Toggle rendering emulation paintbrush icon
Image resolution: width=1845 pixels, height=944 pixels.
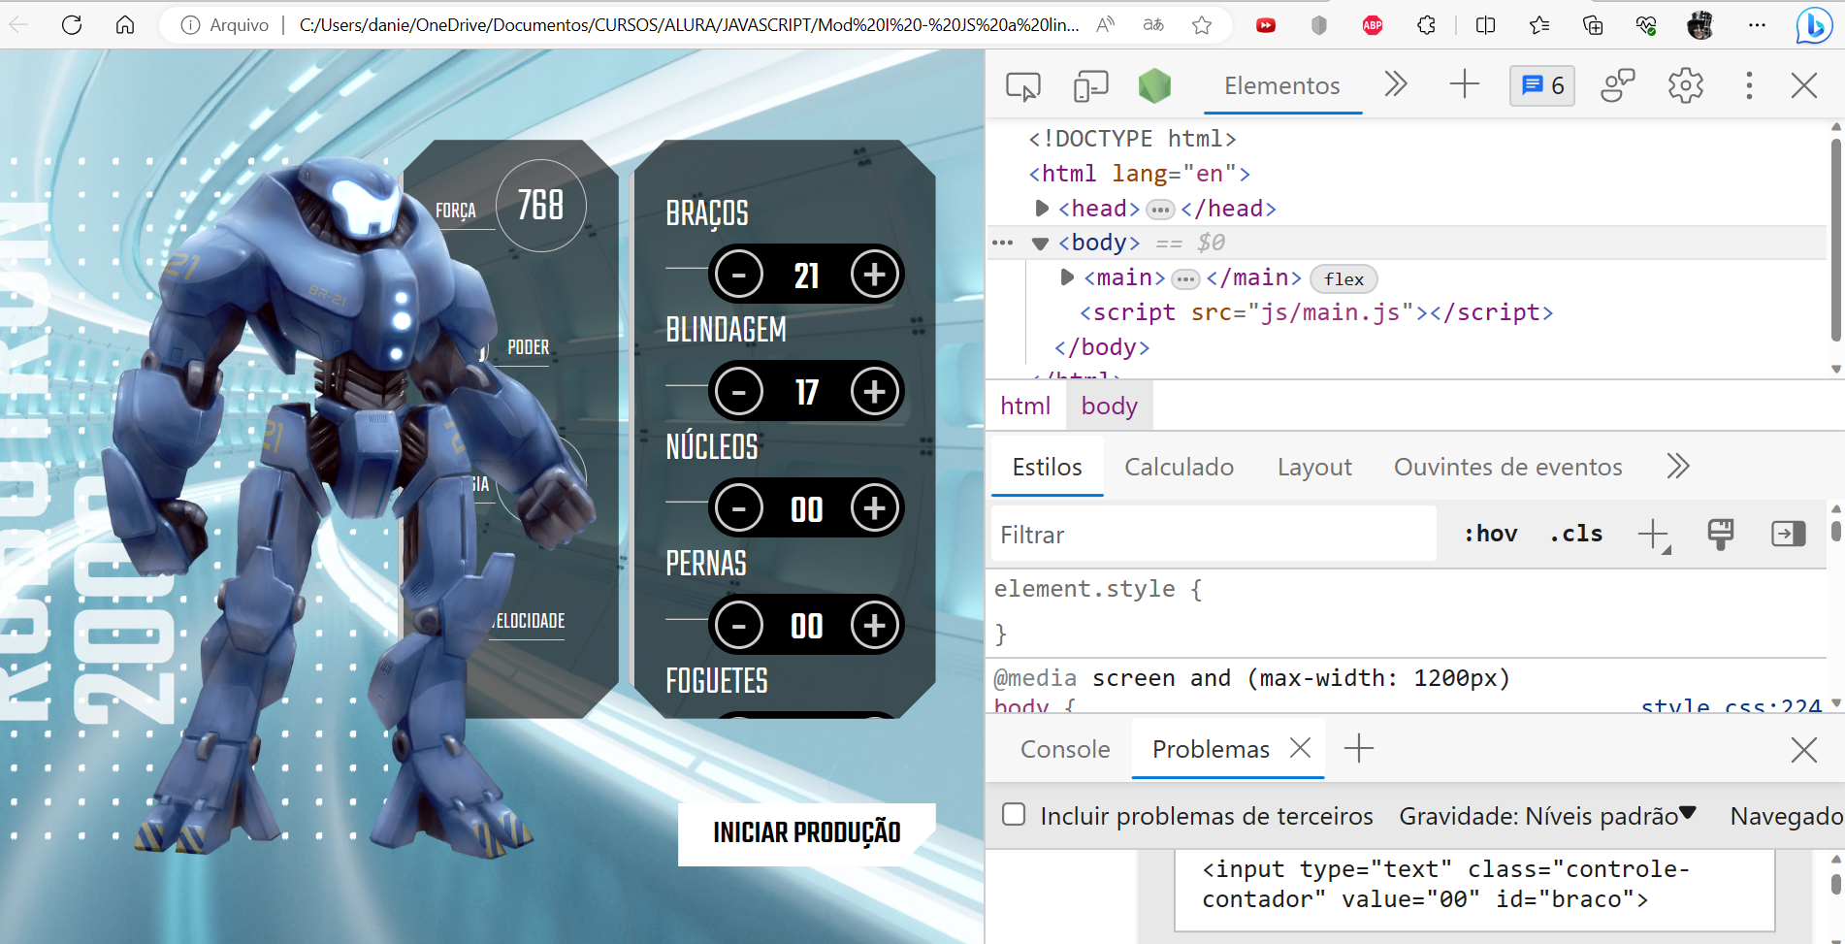coord(1721,534)
